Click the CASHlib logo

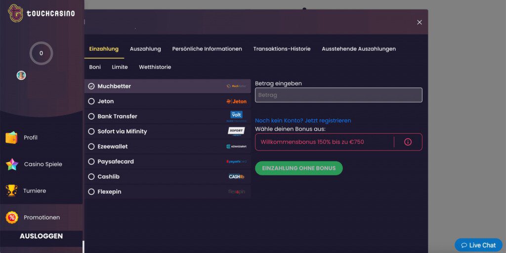236,177
